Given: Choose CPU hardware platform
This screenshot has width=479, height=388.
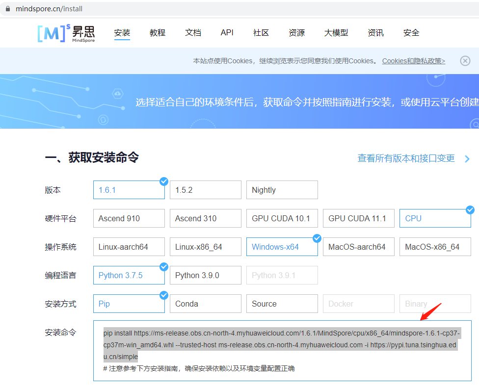Looking at the screenshot, I should 435,218.
